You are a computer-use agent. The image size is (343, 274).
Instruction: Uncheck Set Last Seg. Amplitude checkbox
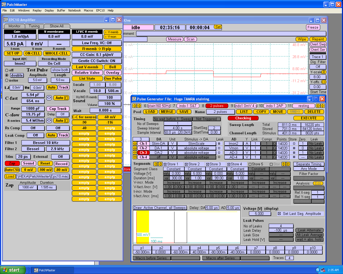(279, 214)
